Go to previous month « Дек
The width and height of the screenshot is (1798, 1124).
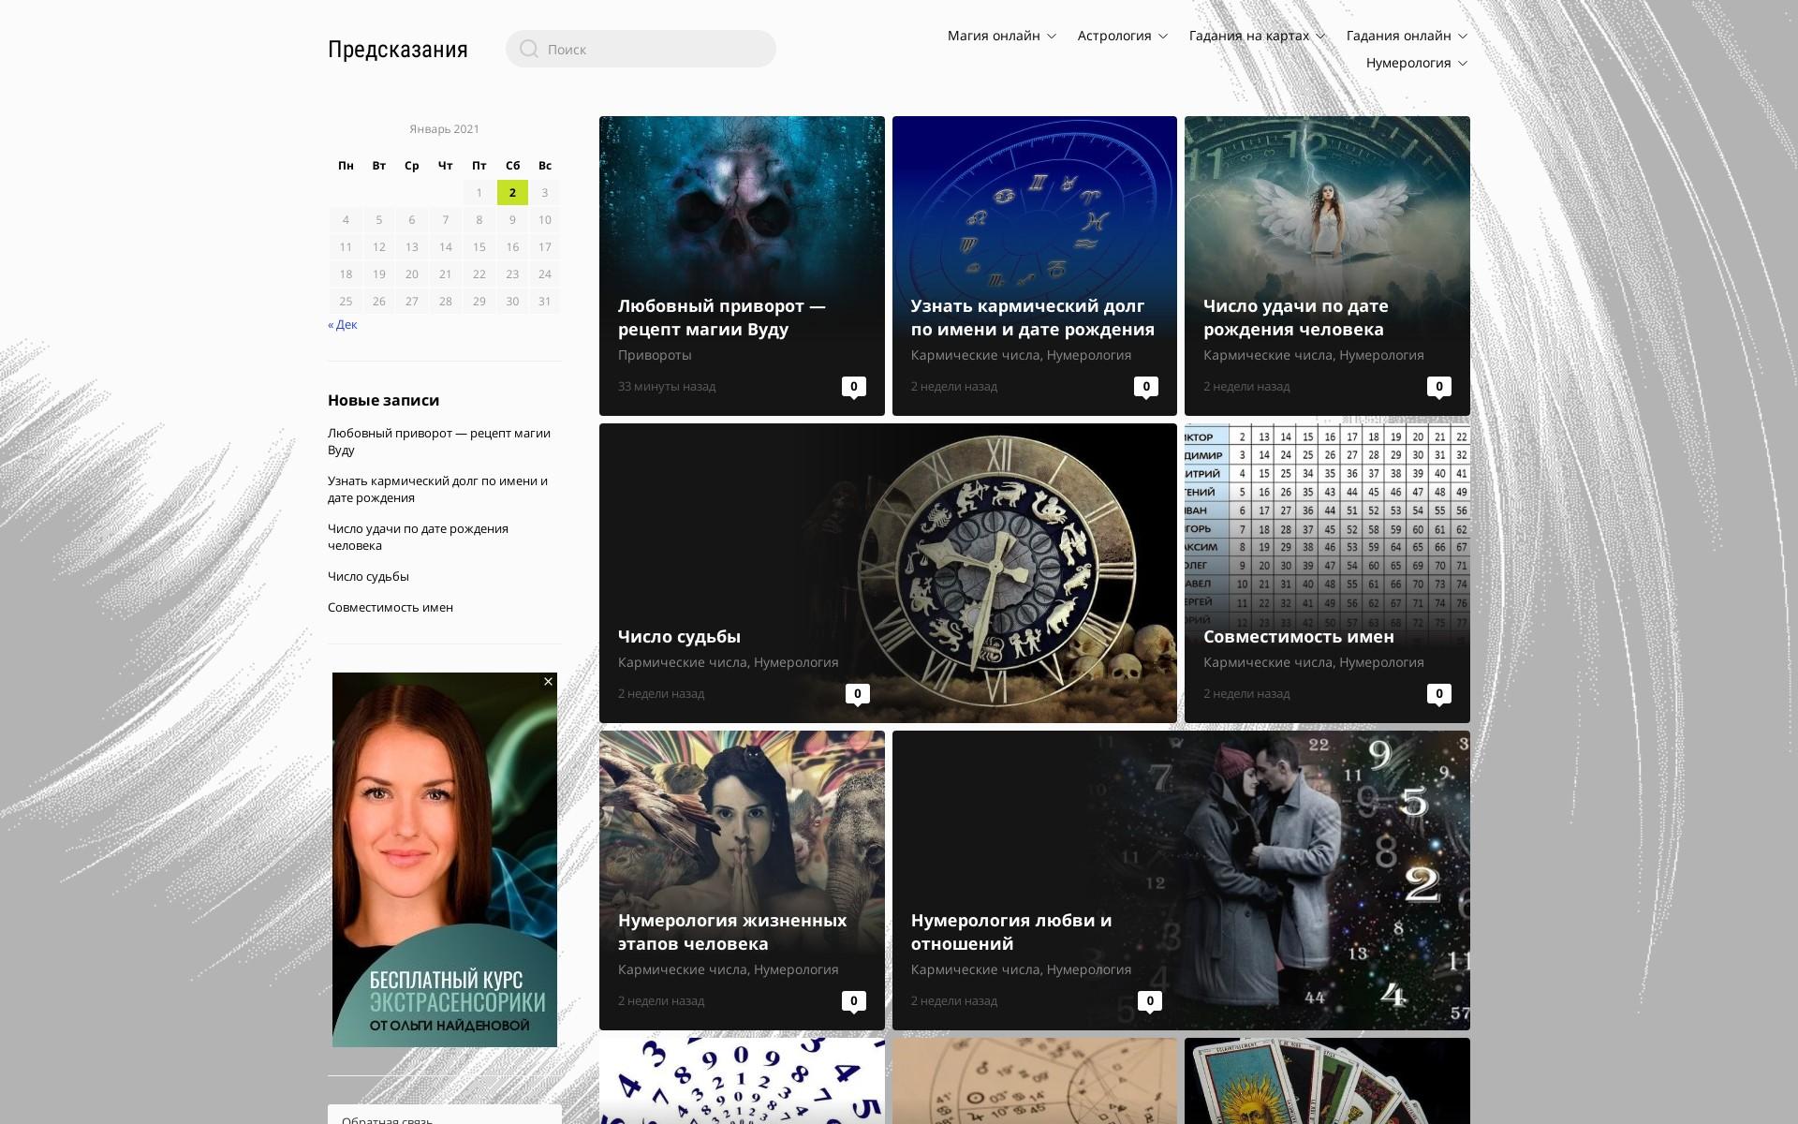[343, 325]
